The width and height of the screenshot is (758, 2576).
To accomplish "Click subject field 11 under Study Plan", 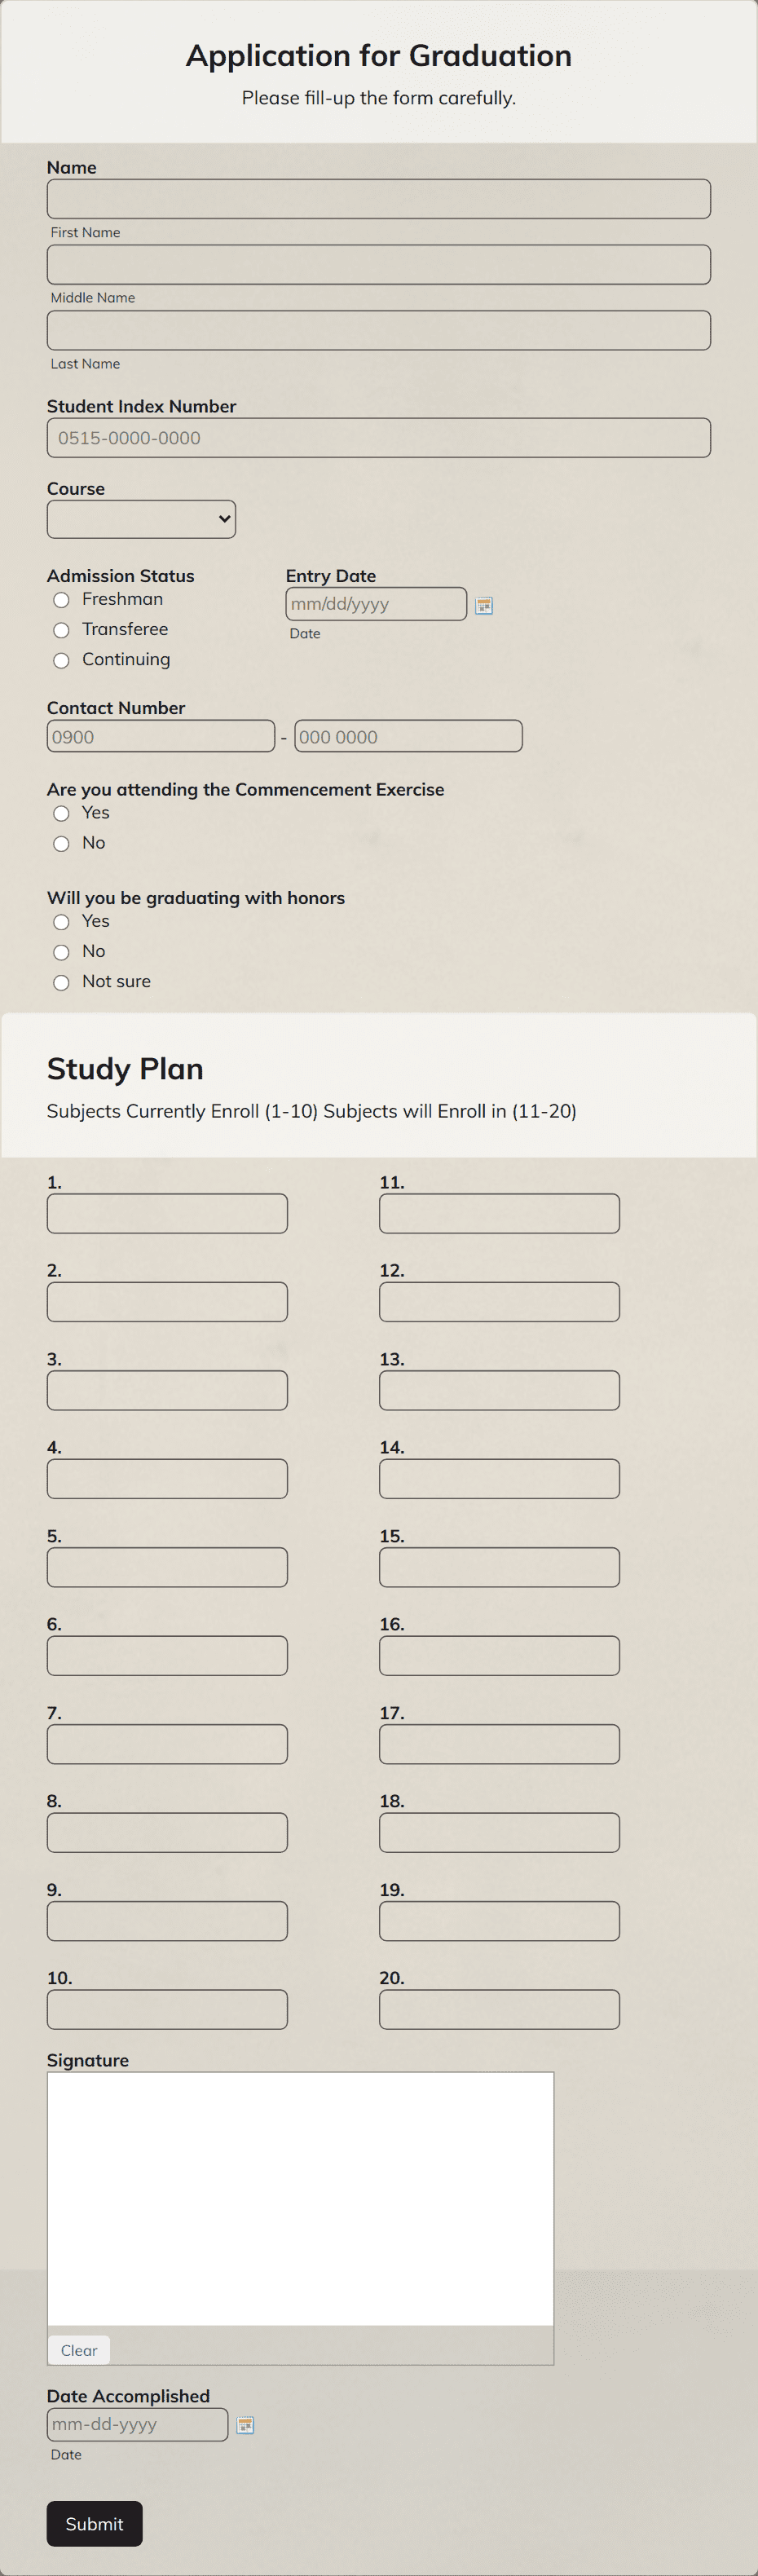I will [499, 1213].
